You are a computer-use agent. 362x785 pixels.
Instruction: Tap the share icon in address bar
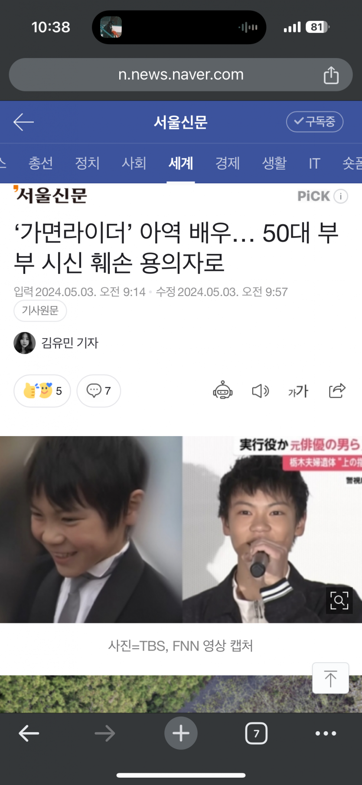(331, 75)
